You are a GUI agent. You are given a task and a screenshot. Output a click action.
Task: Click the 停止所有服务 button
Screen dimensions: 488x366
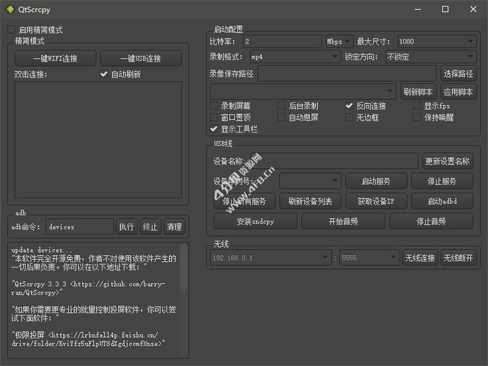point(245,201)
